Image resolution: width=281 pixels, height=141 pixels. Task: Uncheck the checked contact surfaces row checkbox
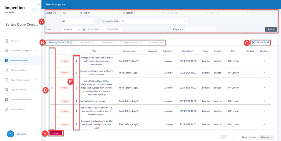pos(52,88)
